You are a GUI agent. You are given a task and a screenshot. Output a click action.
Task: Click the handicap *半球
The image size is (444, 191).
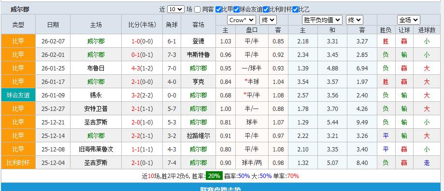click(252, 82)
